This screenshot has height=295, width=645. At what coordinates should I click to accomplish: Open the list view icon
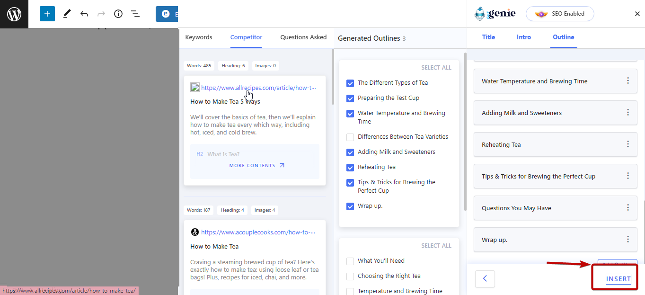[x=135, y=14]
